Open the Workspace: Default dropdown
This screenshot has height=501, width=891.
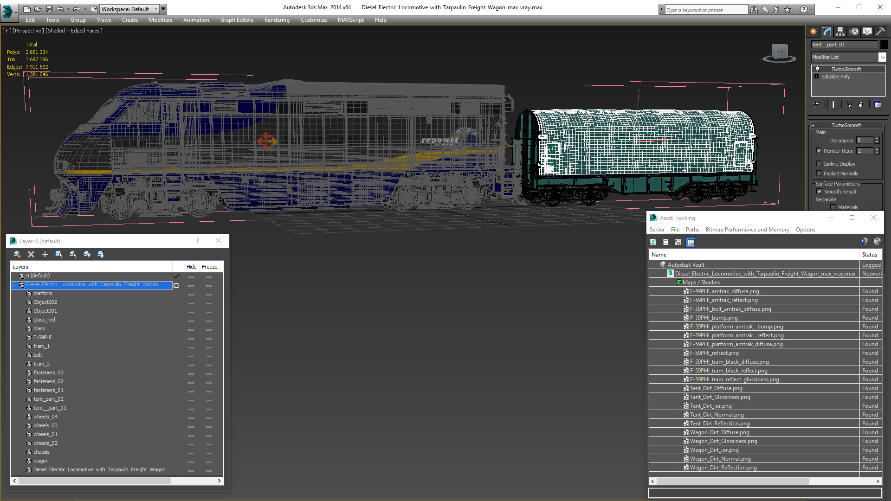click(x=130, y=9)
